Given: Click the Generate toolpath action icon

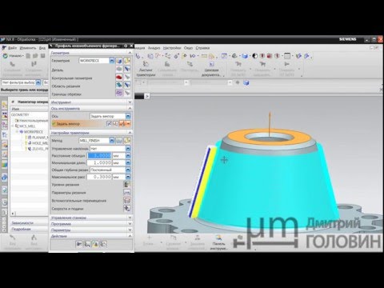Looking at the screenshot, I should [x=79, y=244].
